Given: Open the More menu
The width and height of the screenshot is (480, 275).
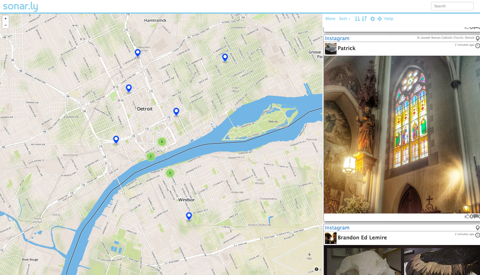Looking at the screenshot, I should click(330, 19).
